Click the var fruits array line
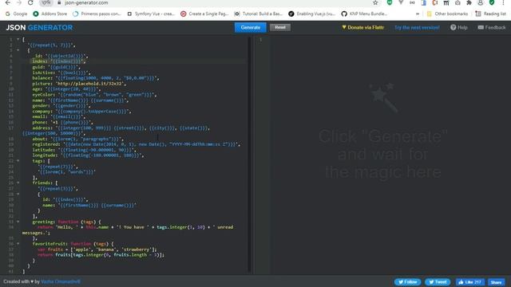Image resolution: width=511 pixels, height=287 pixels. [97, 250]
